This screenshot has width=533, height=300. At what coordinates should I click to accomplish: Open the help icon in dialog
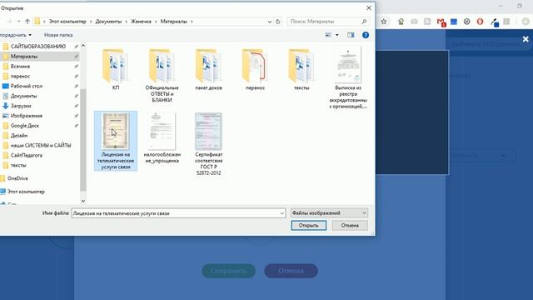coord(366,35)
